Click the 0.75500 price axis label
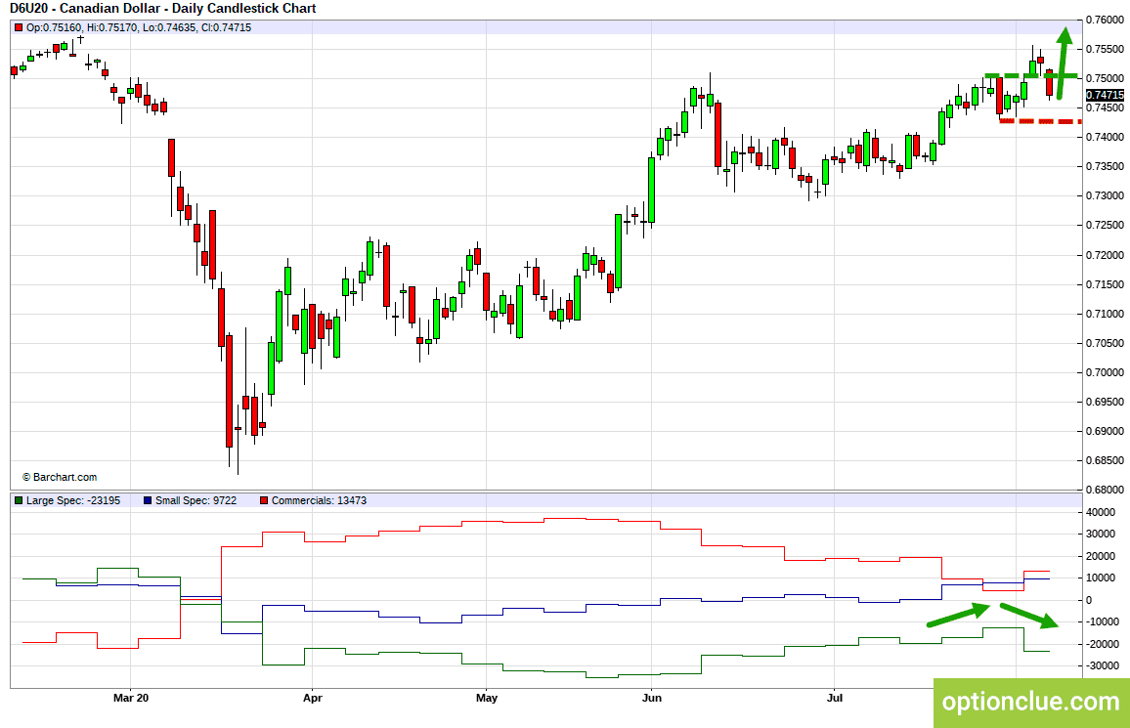 point(1105,49)
